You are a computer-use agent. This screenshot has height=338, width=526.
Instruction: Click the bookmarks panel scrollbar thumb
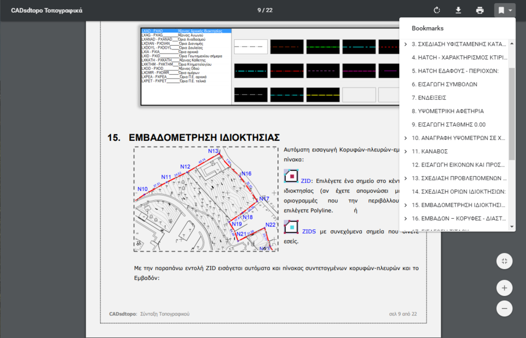pos(512,113)
